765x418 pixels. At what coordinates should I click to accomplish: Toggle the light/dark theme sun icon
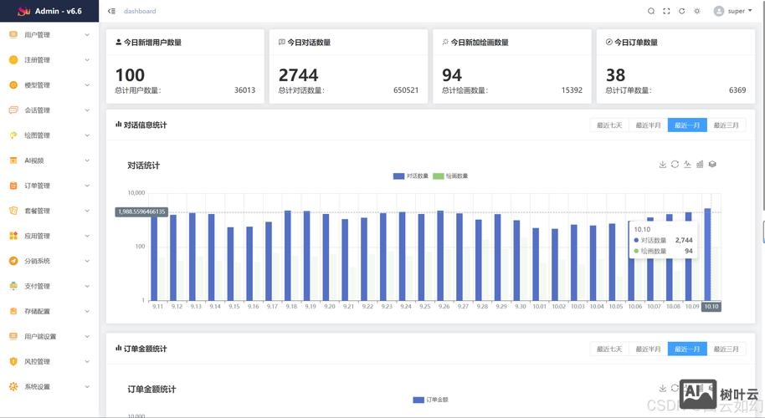(x=696, y=11)
